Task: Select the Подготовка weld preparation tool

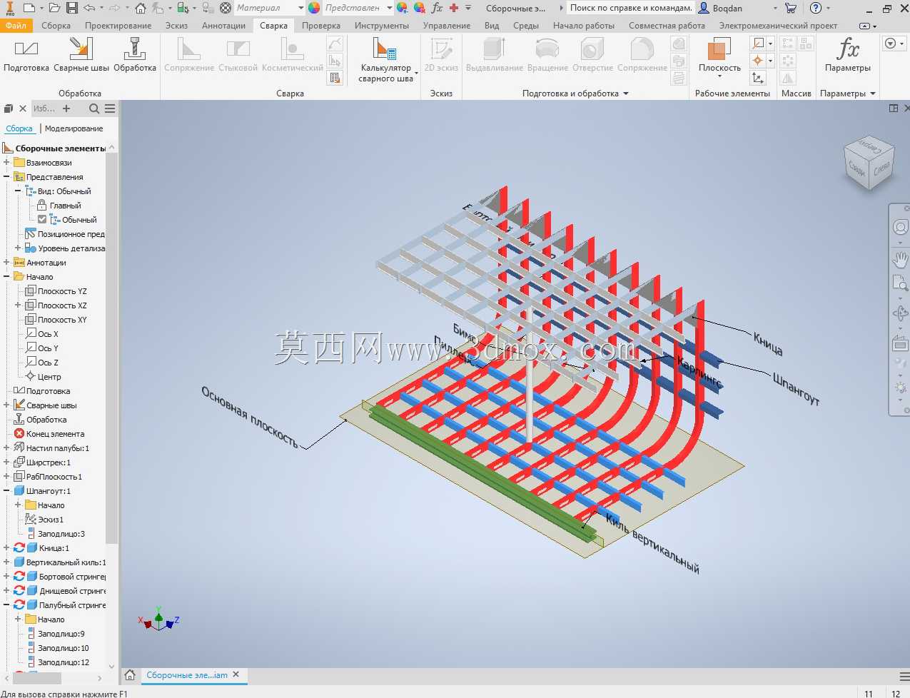Action: [x=26, y=56]
